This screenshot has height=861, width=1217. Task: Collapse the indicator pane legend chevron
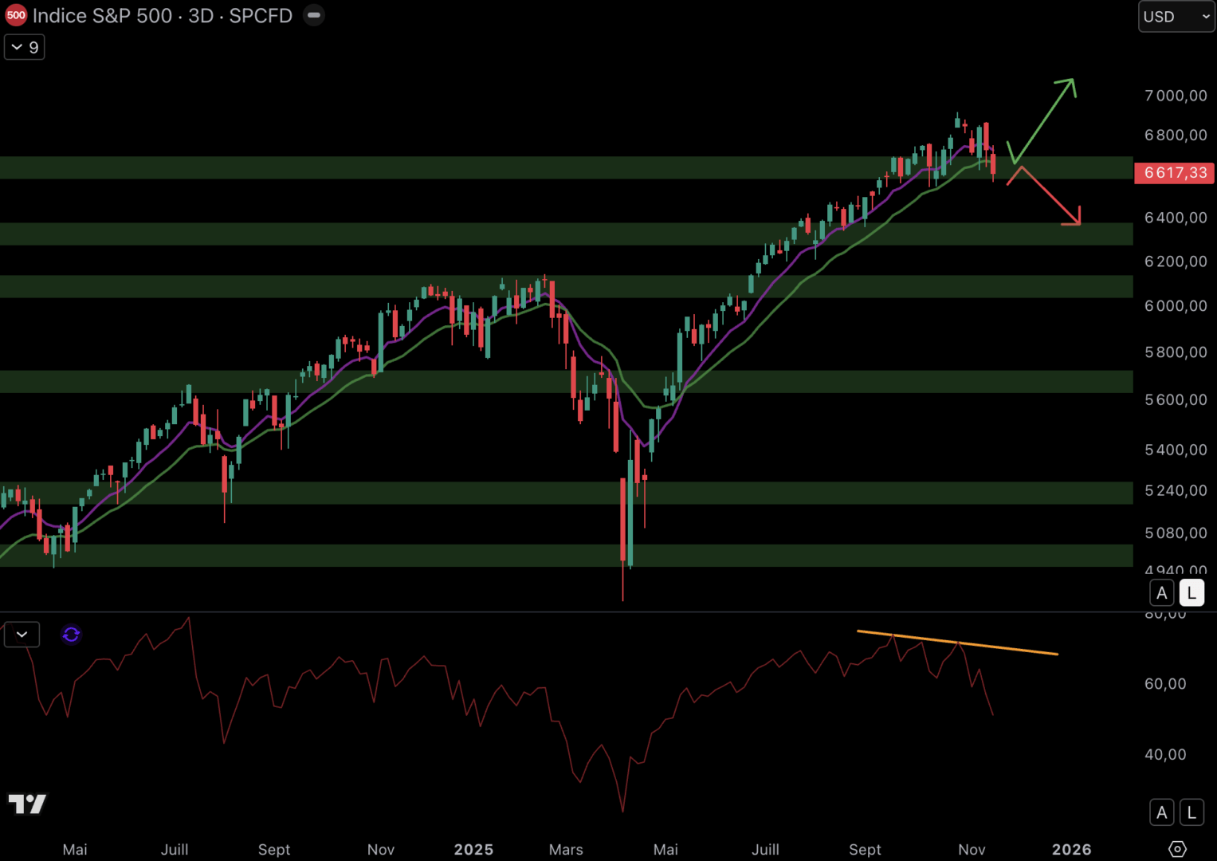click(22, 635)
